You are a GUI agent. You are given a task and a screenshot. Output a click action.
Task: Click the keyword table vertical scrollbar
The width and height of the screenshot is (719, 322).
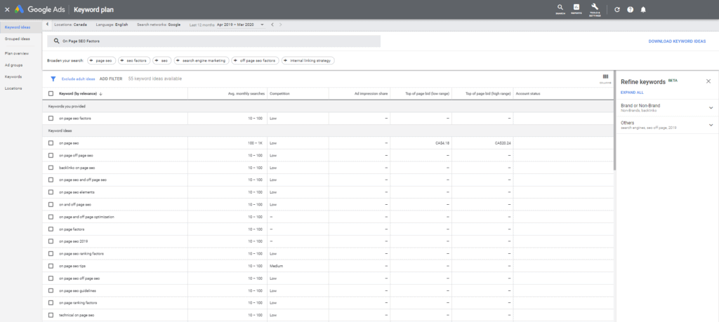coord(614,121)
